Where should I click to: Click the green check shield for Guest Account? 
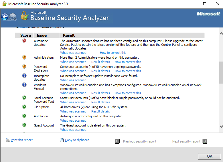[x=24, y=125]
